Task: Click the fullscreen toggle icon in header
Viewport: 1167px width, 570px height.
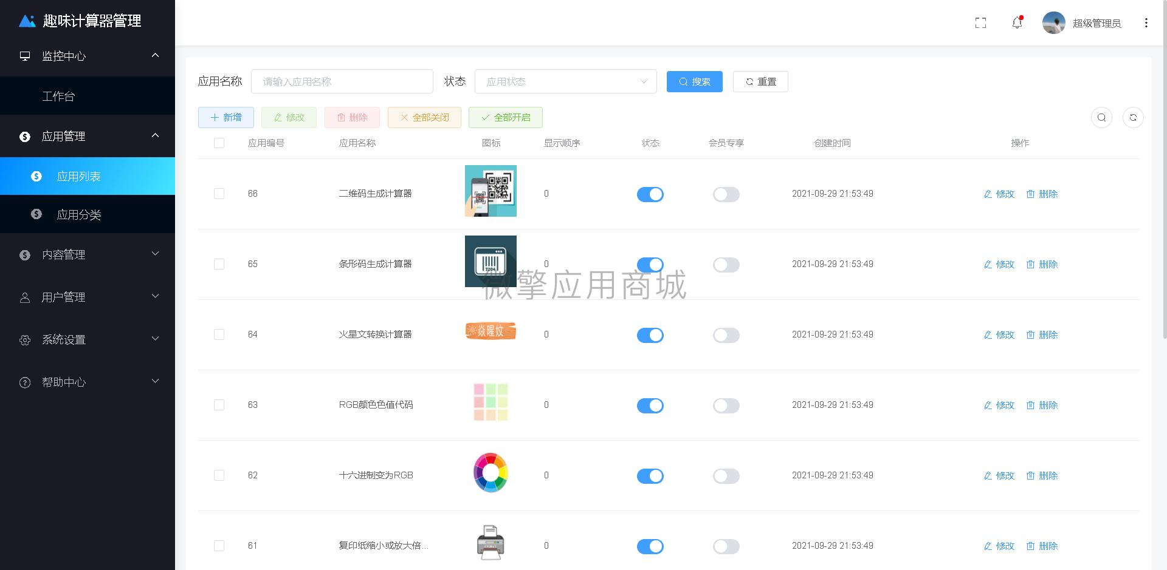Action: click(980, 23)
